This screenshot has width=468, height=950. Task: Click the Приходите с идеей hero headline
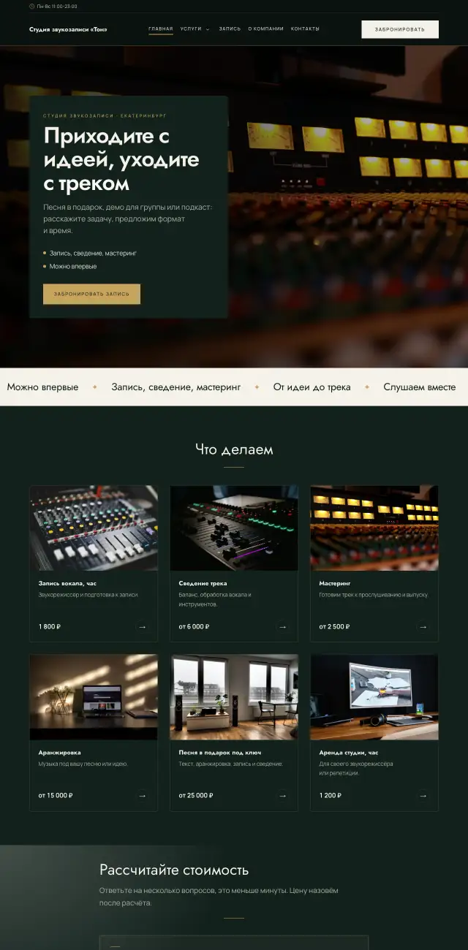pos(121,159)
